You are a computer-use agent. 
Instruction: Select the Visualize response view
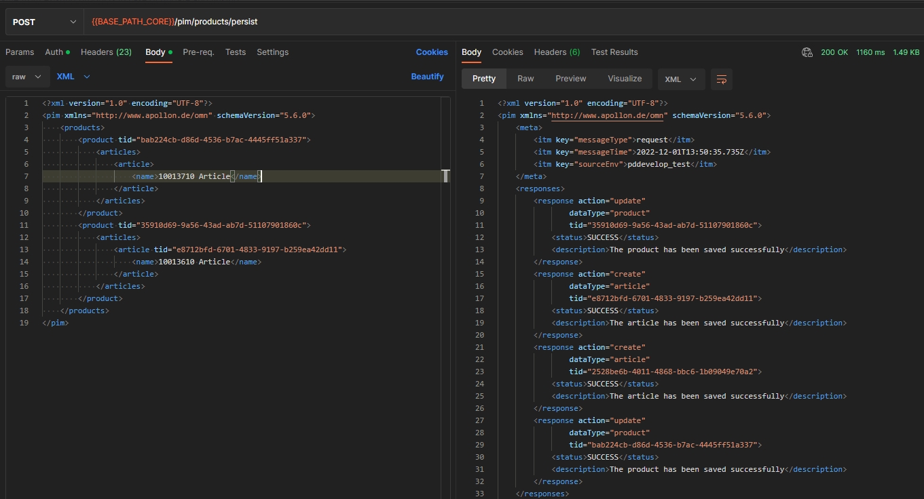625,79
